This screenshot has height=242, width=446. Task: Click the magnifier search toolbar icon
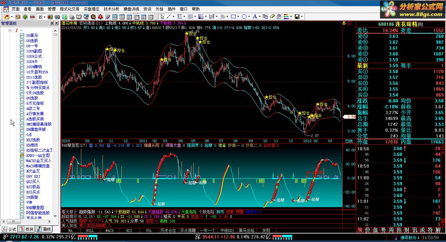pos(86,17)
